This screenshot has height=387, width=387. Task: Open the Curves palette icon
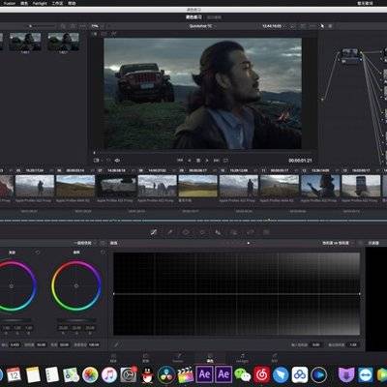[154, 232]
